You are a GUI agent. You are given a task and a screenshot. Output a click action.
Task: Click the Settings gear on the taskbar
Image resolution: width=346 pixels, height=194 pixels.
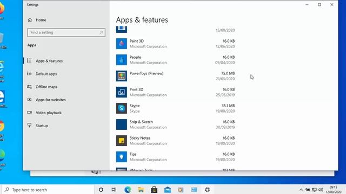point(207,190)
